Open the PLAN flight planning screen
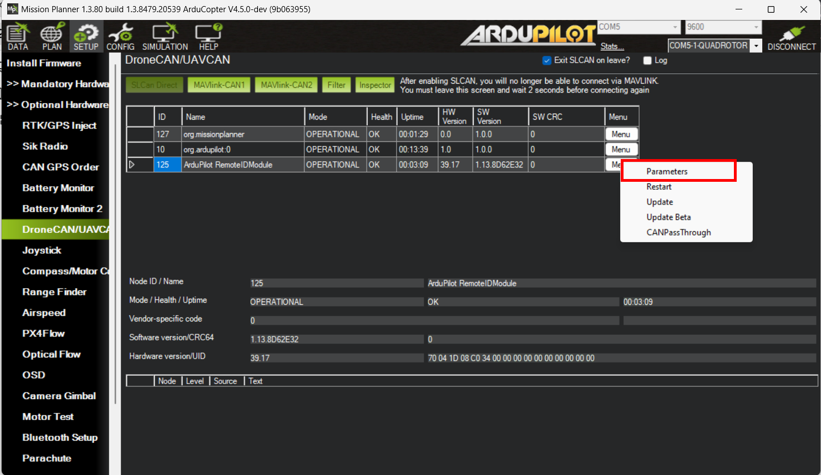Viewport: 821px width, 475px height. pyautogui.click(x=52, y=37)
